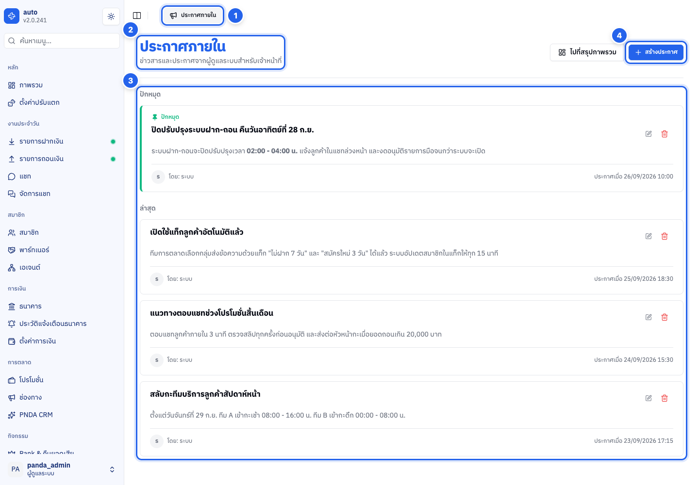The width and height of the screenshot is (699, 485).
Task: Open รายการถอนเงิน withdrawal list menu
Action: 62,159
